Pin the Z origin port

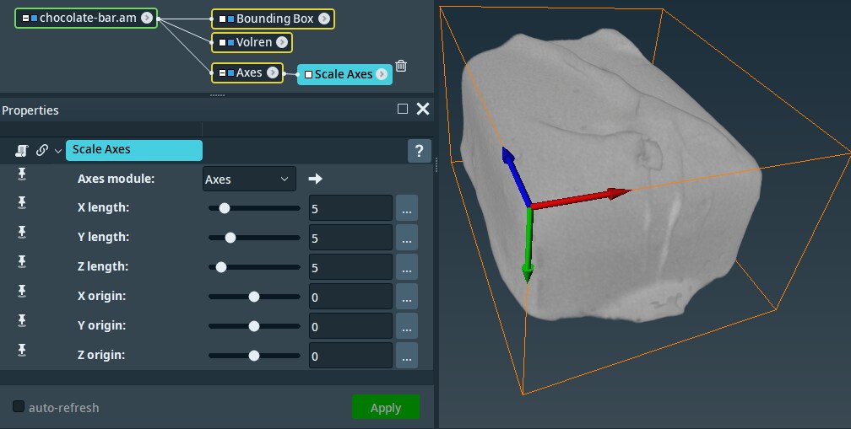point(23,350)
